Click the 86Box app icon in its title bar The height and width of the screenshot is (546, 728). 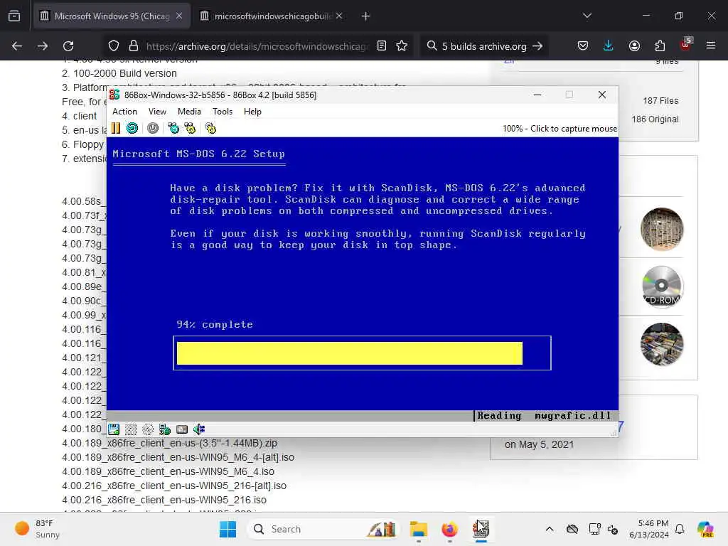tap(114, 95)
